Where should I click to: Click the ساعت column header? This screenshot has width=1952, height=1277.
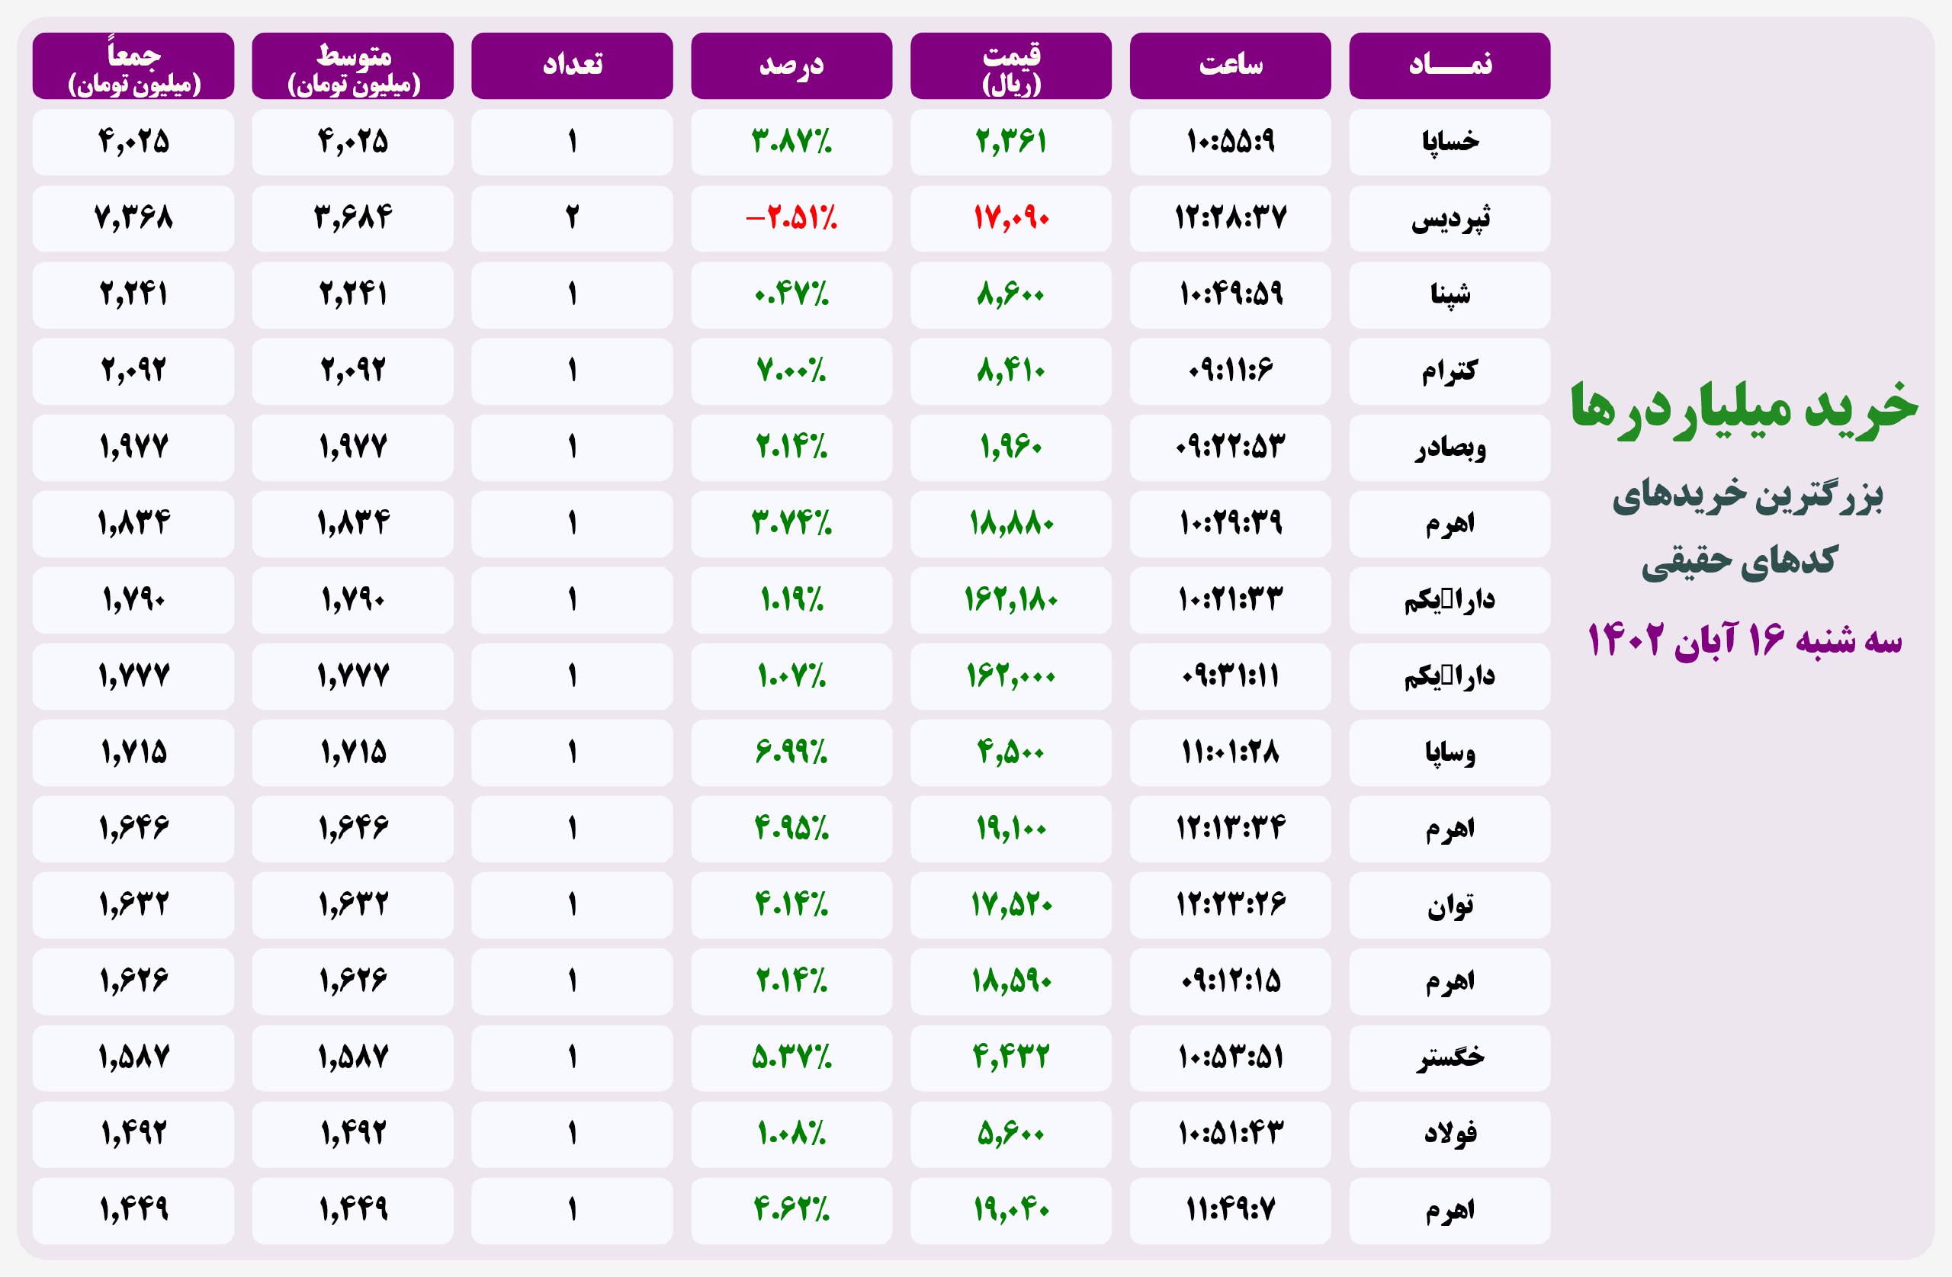pos(1229,66)
